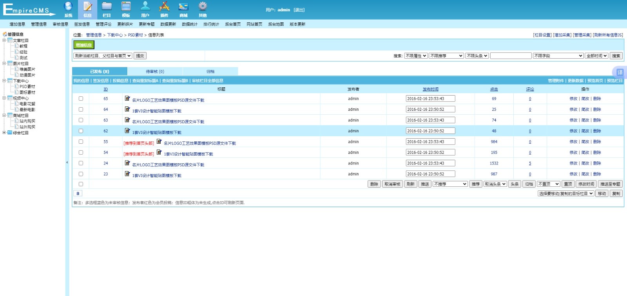The width and height of the screenshot is (627, 296).
Task: Open the 不限属性 search dropdown
Action: (416, 56)
